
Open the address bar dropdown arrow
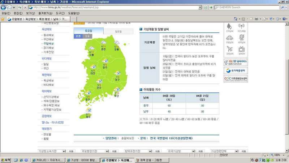200,7
